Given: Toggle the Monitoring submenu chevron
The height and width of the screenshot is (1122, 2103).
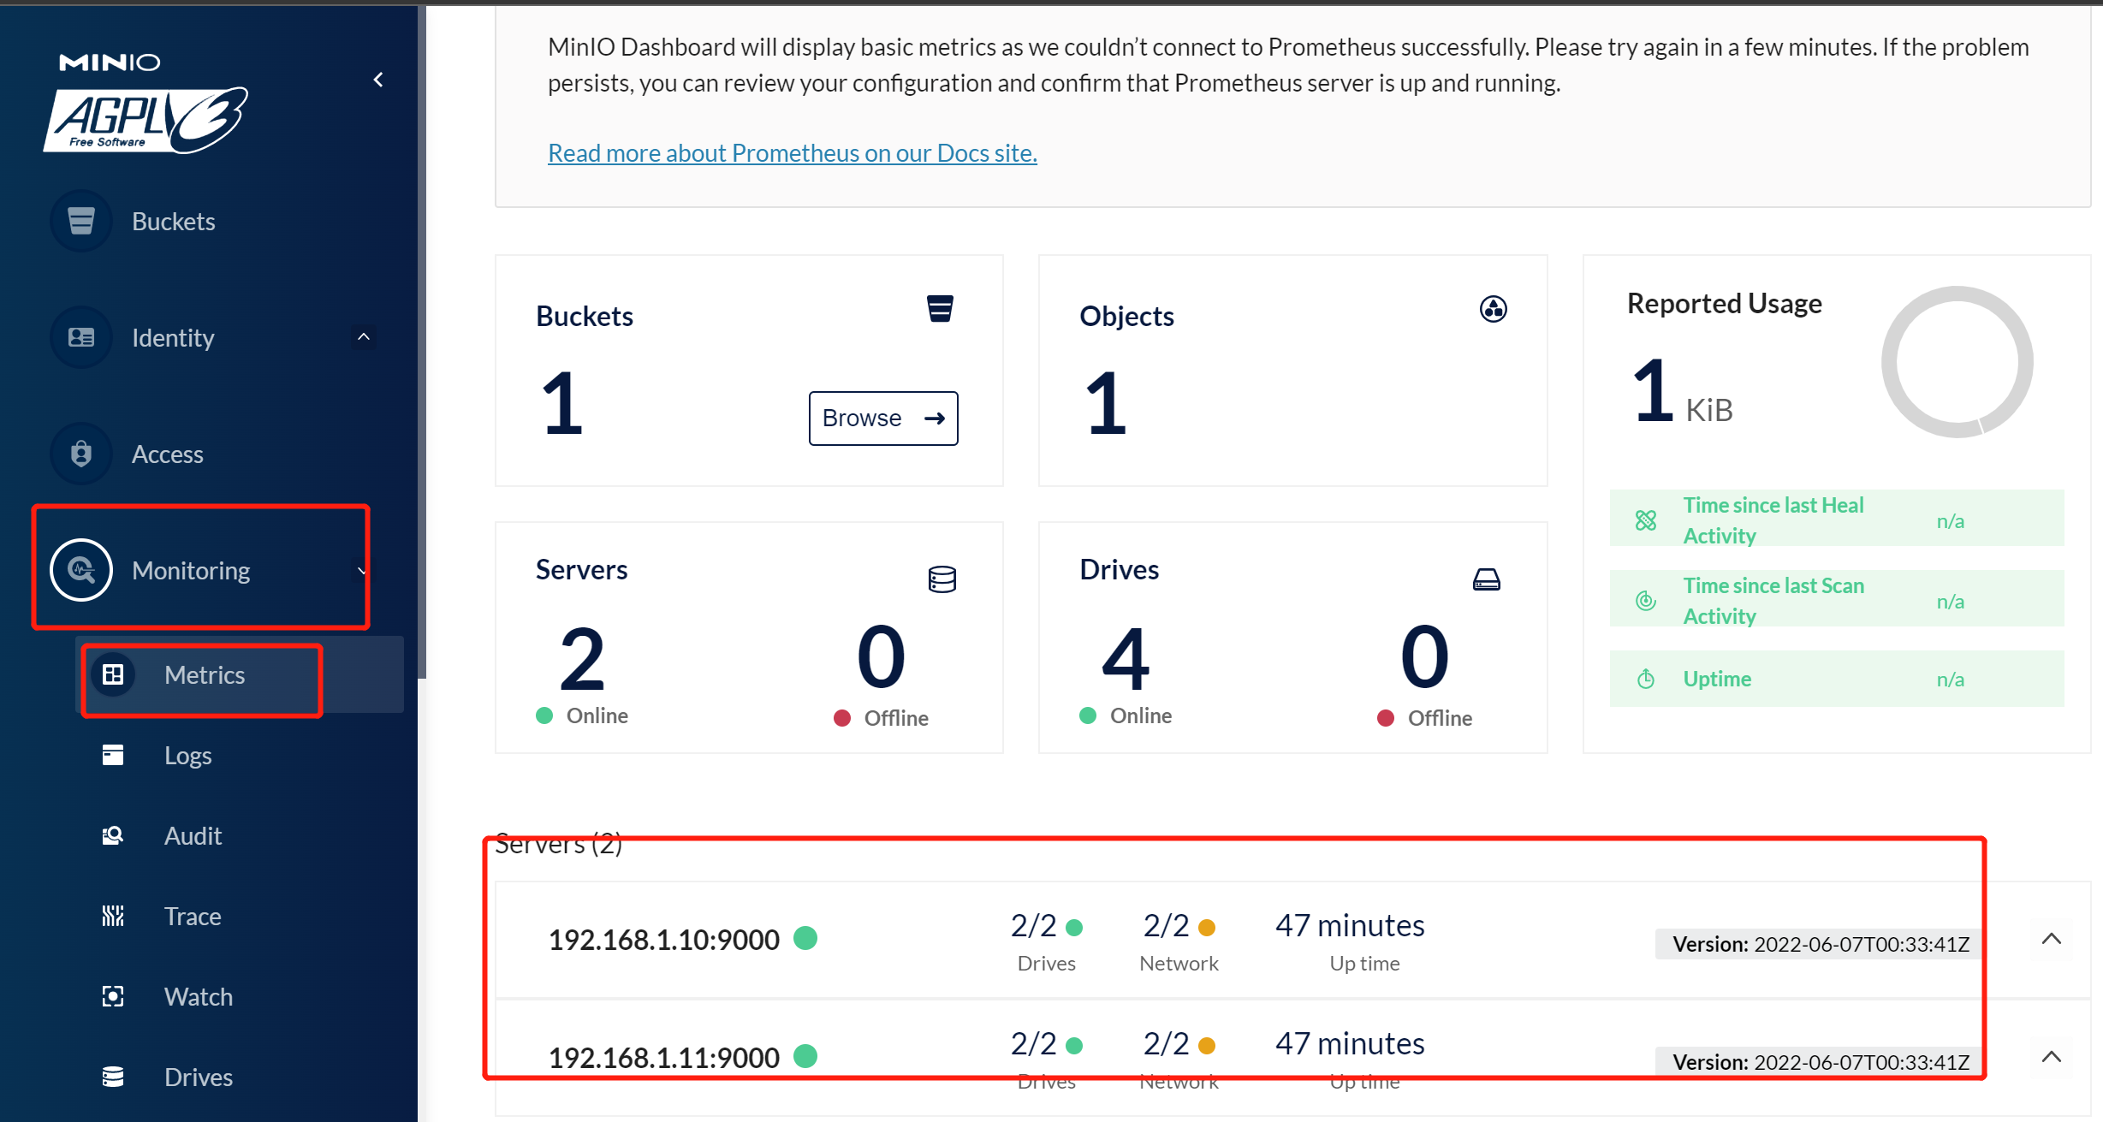Looking at the screenshot, I should pos(362,571).
